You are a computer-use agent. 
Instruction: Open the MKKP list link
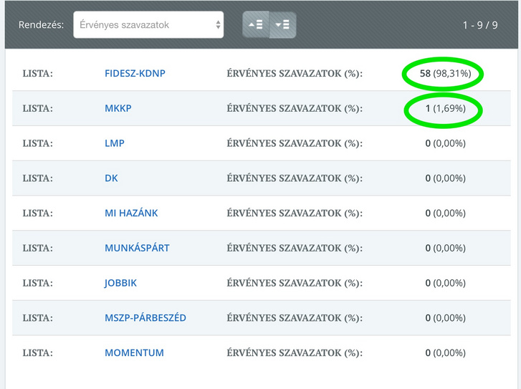[x=118, y=108]
